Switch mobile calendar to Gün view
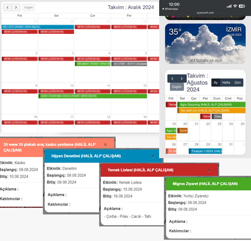The width and height of the screenshot is (251, 241). point(238,82)
